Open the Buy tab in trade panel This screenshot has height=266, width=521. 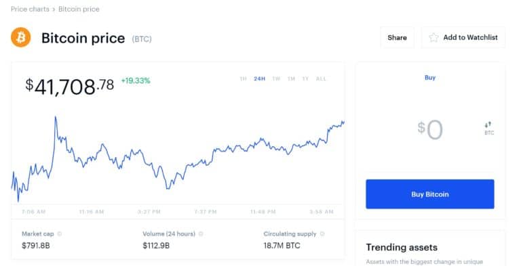pos(430,78)
